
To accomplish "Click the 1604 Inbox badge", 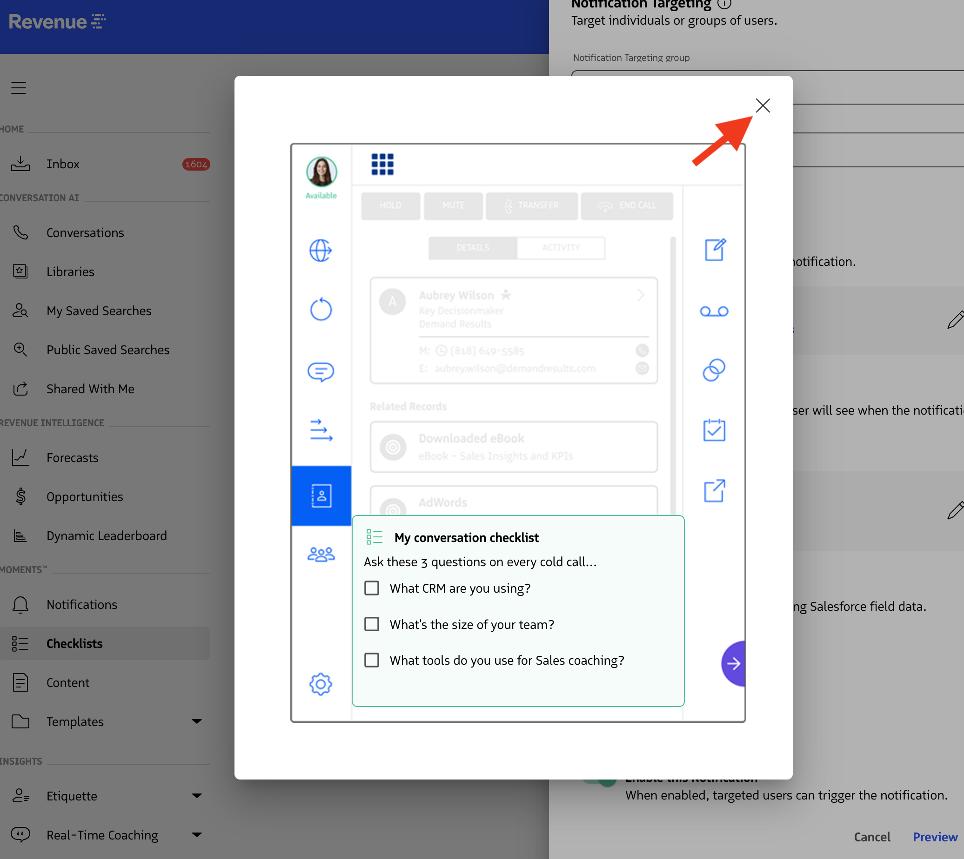I will [x=196, y=164].
